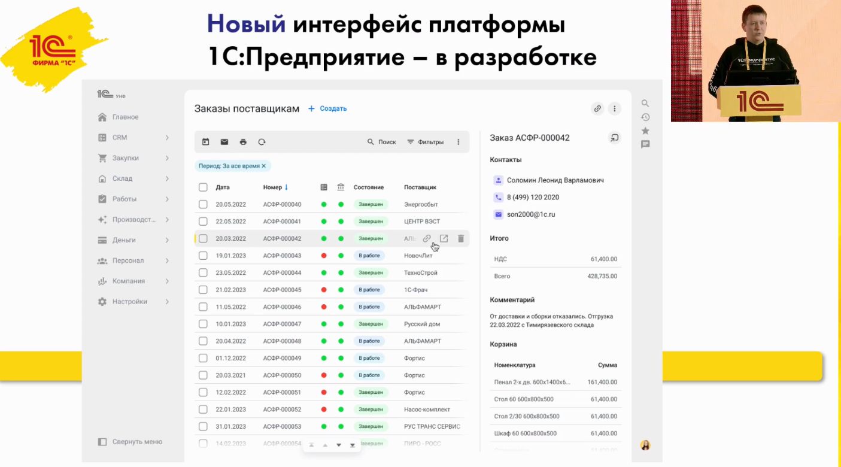The width and height of the screenshot is (841, 467).
Task: Click the Создать button
Action: [327, 108]
